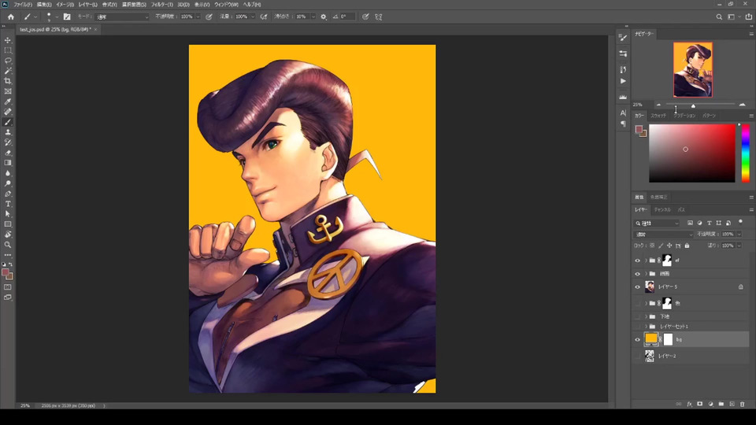Hide the レイヤー 5 layer
This screenshot has width=756, height=425.
[x=638, y=287]
